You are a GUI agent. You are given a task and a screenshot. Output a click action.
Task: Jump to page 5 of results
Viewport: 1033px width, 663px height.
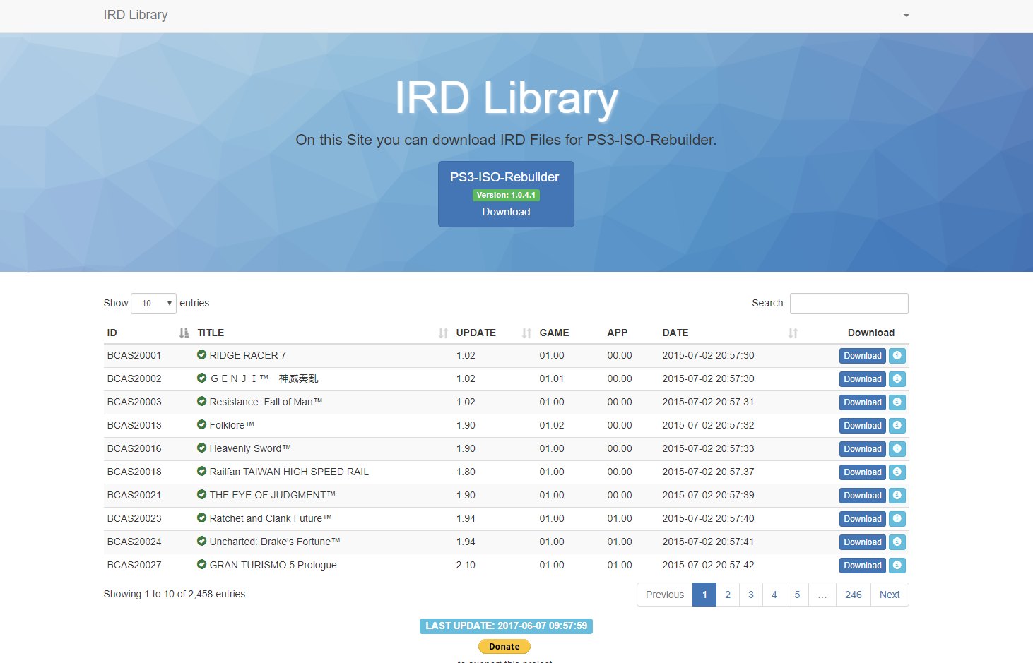click(x=797, y=595)
